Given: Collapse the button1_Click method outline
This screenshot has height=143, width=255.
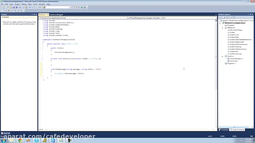Looking at the screenshot, I should 42,59.
